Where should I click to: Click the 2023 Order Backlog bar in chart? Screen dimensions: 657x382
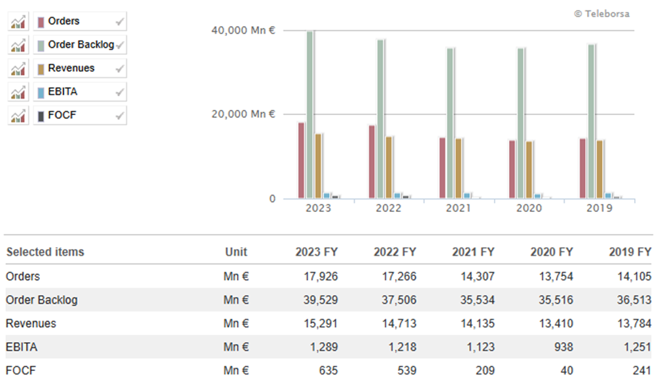pyautogui.click(x=310, y=114)
